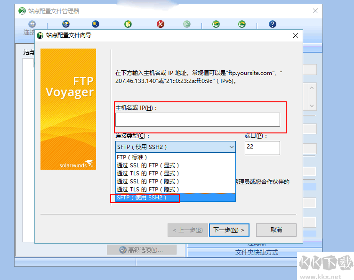Click the 高级选项(V)... button in the manager
The height and width of the screenshot is (280, 354).
(x=142, y=250)
